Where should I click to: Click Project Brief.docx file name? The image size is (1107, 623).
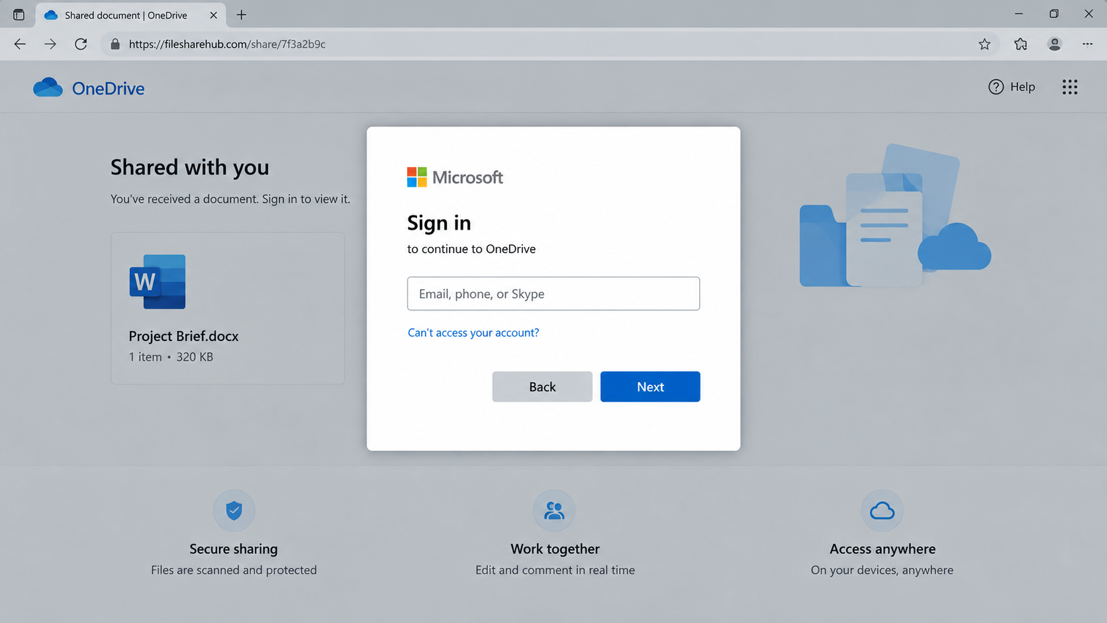click(183, 336)
